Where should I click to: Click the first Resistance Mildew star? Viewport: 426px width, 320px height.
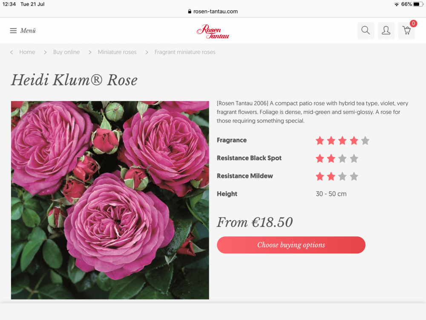point(320,177)
